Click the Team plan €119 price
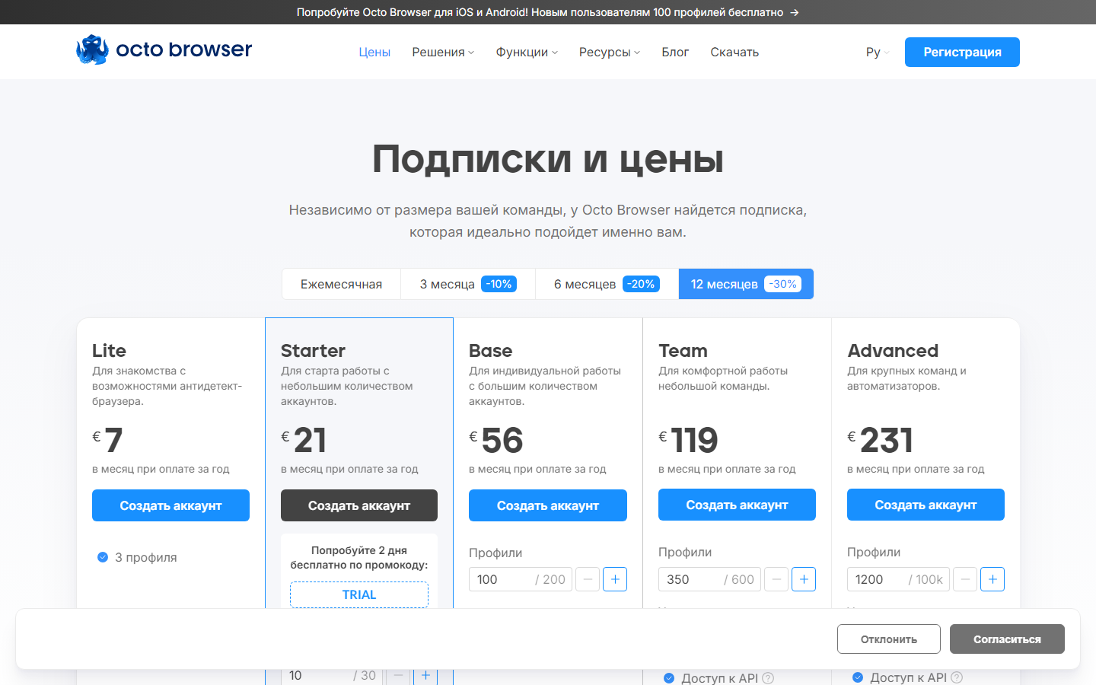 [688, 440]
